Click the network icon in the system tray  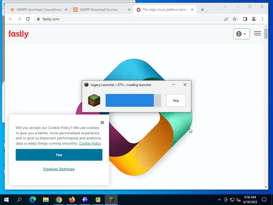(x=232, y=200)
